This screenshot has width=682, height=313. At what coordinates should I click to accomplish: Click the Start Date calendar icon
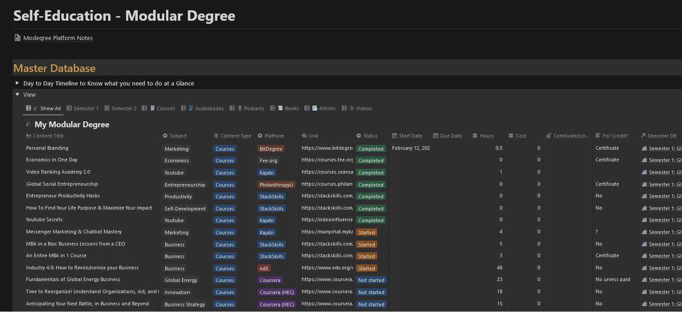pyautogui.click(x=395, y=136)
